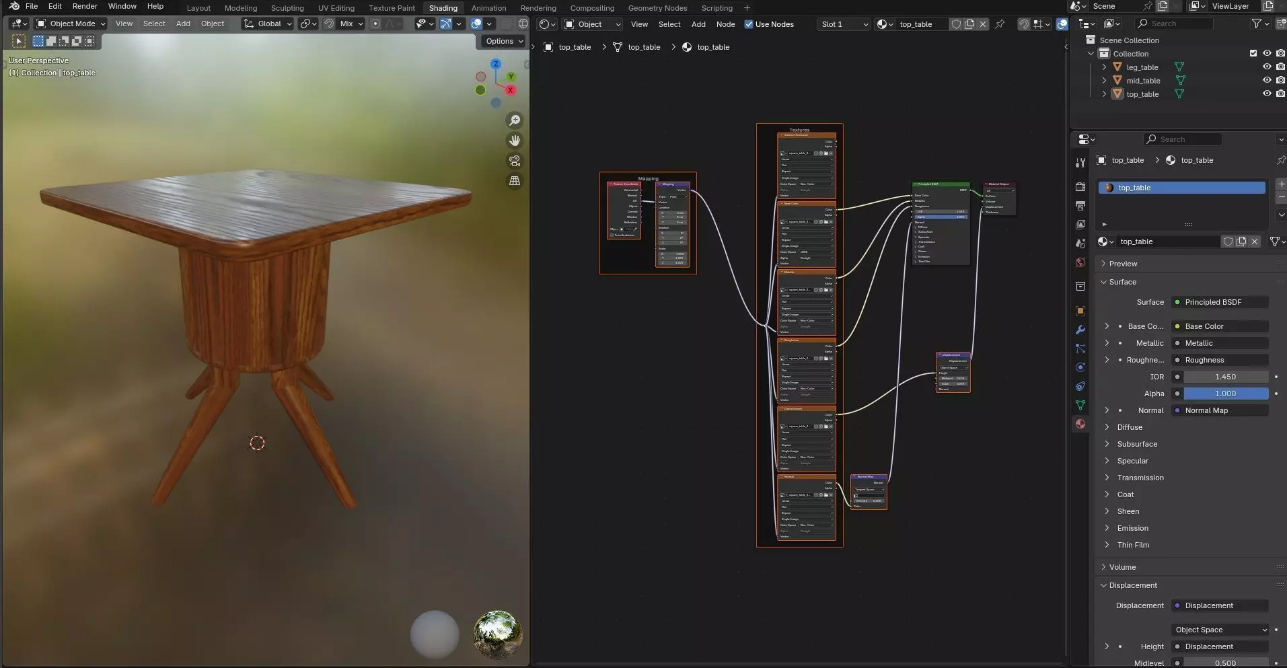Open the Scene properties tab
The image size is (1287, 668).
click(1080, 244)
